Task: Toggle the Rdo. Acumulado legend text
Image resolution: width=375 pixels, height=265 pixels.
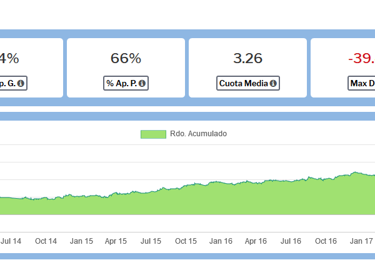Action: (198, 134)
